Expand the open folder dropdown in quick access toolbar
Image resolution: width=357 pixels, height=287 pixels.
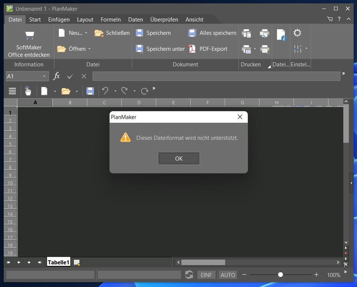(77, 92)
